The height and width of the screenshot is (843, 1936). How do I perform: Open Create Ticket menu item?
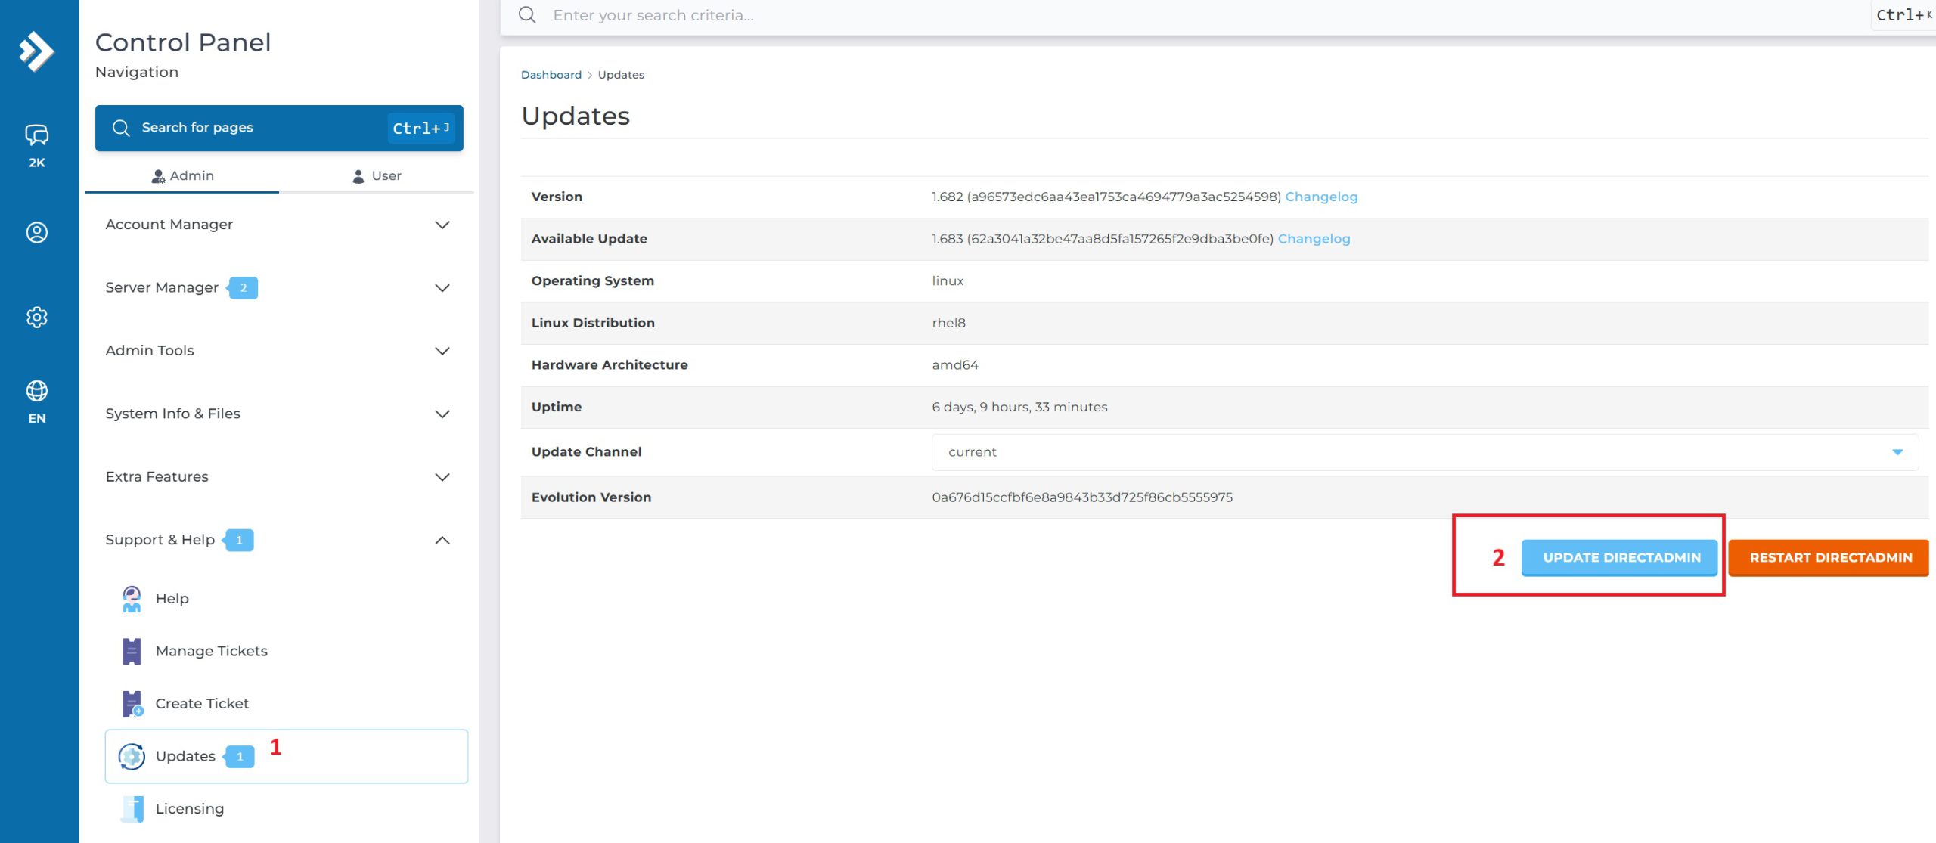[286, 704]
